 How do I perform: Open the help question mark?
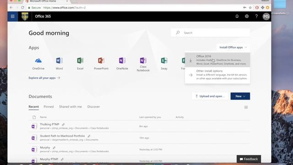[x=256, y=16]
